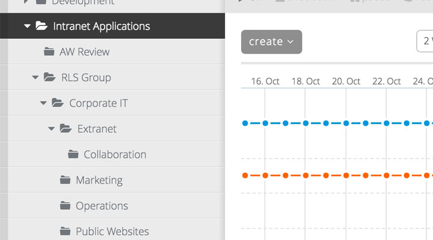Collapse the RLS Group tree arrow
Screen dimensions: 433x240
35,77
